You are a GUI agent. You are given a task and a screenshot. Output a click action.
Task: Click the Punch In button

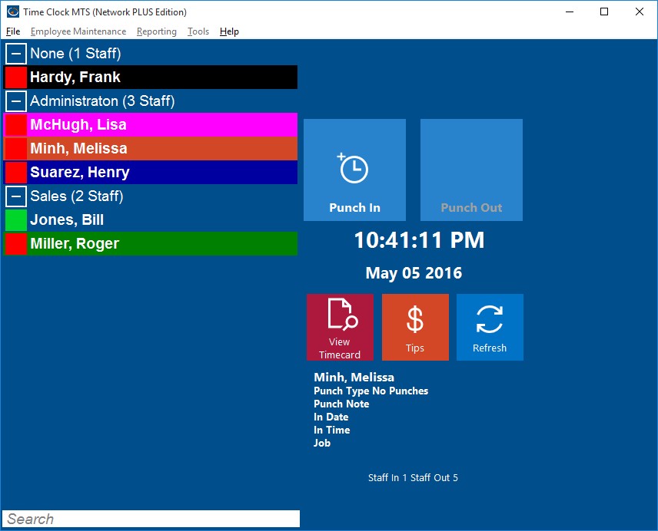(x=354, y=169)
